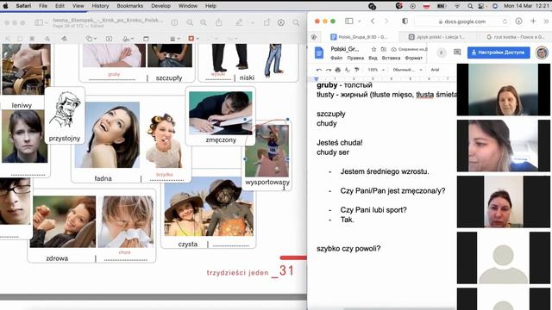
Task: Click Preview highlight pen icon
Action: (x=239, y=22)
